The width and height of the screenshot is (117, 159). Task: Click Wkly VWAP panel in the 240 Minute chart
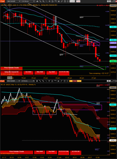coord(40,73)
